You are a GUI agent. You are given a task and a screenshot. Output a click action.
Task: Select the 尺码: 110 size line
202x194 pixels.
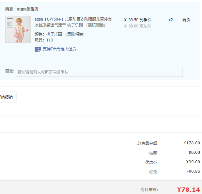(x=44, y=40)
